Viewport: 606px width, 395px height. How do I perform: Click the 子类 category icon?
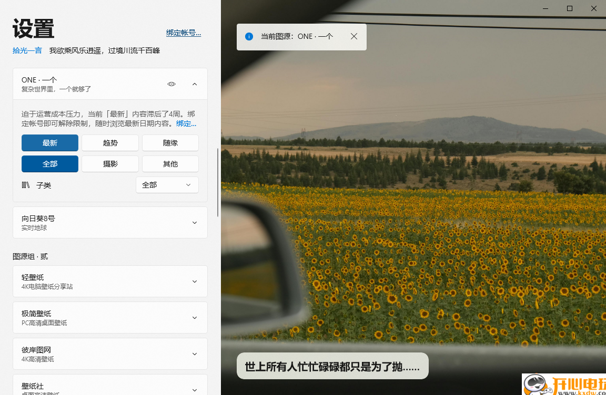[25, 185]
